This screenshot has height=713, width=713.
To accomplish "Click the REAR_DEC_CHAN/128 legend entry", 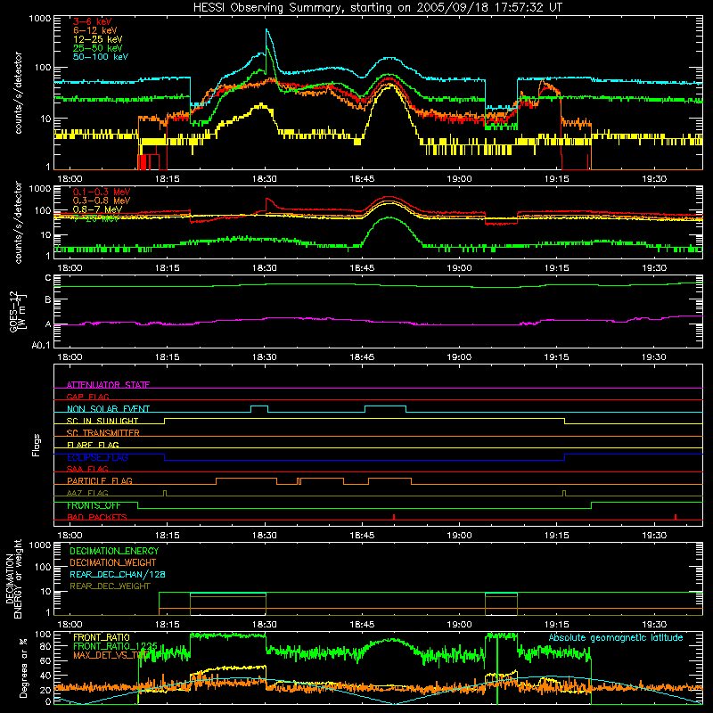I will (x=118, y=574).
